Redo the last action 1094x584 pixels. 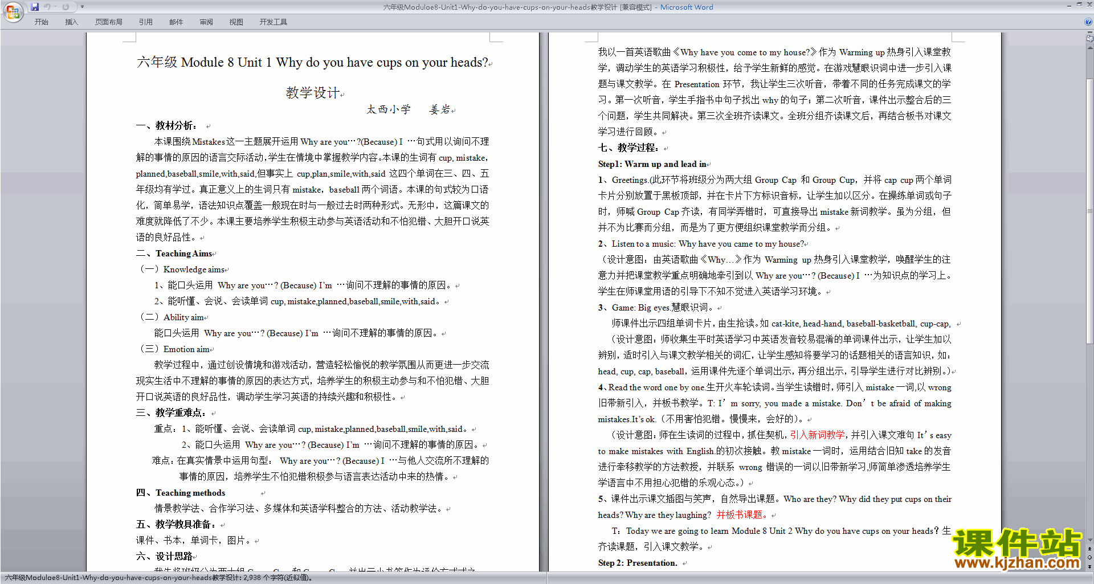(66, 7)
